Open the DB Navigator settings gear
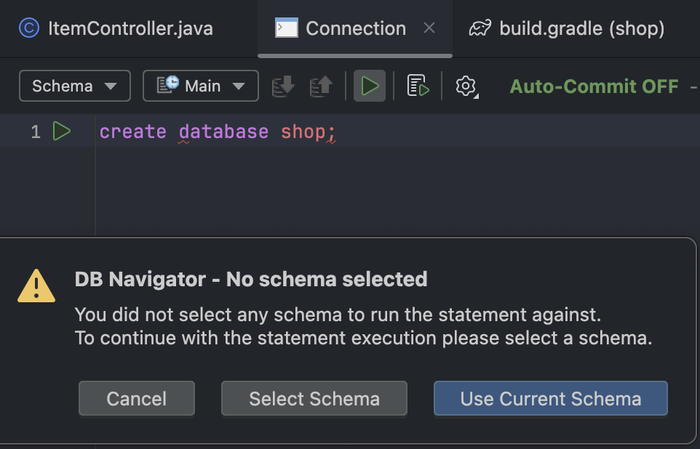 coord(466,86)
